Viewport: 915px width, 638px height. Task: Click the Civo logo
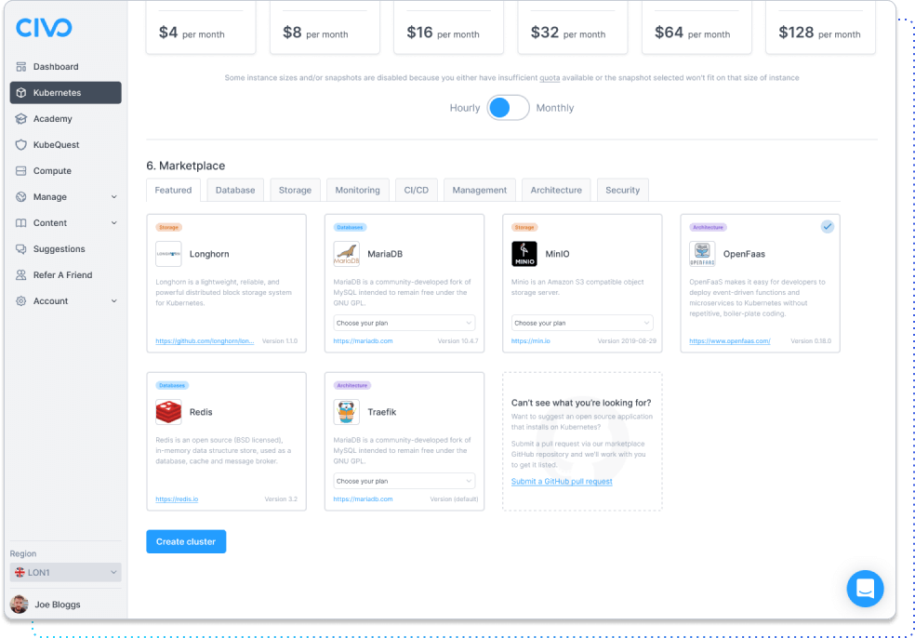(x=44, y=27)
